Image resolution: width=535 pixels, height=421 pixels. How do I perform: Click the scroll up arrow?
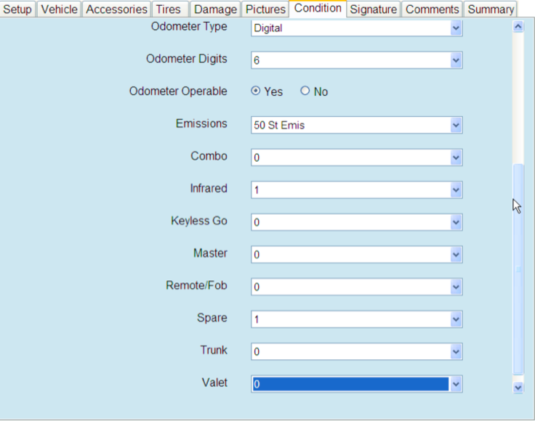[518, 27]
